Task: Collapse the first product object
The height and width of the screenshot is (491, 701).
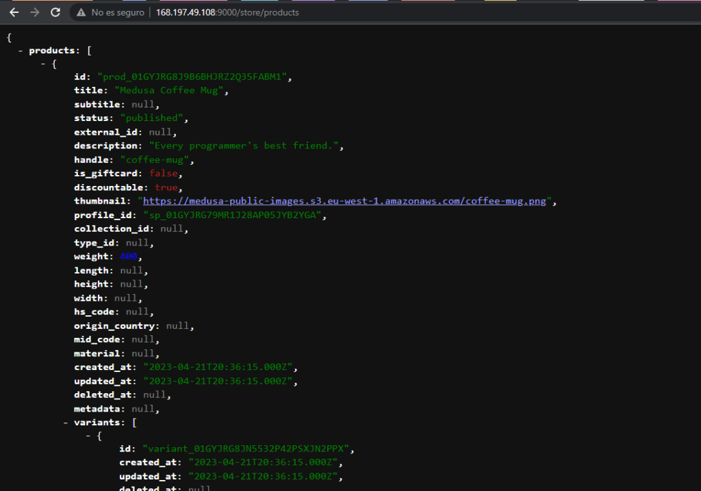Action: tap(44, 64)
